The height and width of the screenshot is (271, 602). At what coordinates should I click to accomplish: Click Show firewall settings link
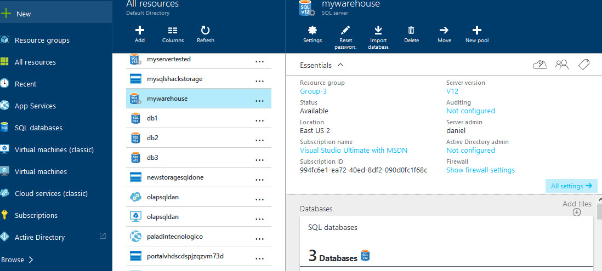point(480,170)
